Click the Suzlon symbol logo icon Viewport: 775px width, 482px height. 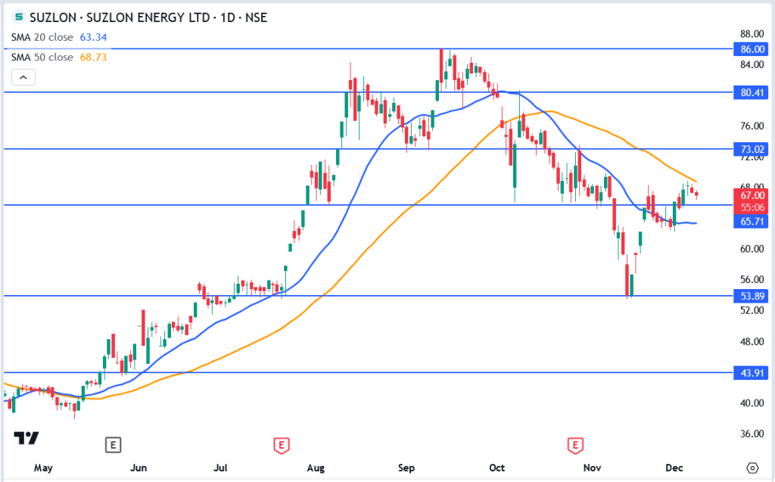(18, 17)
